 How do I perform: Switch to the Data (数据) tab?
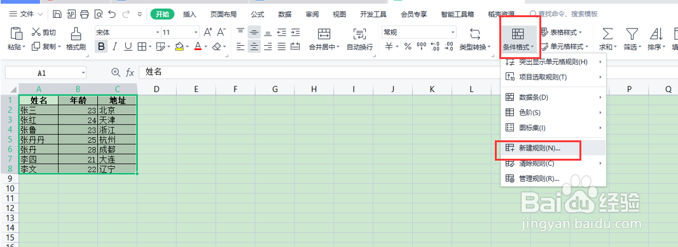pos(284,14)
